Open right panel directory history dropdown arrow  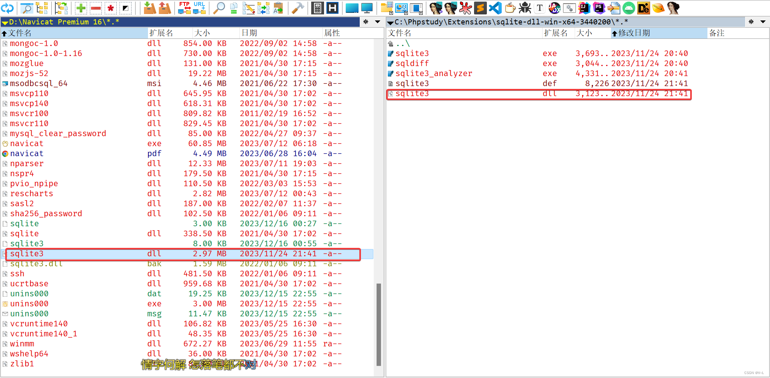click(x=763, y=22)
